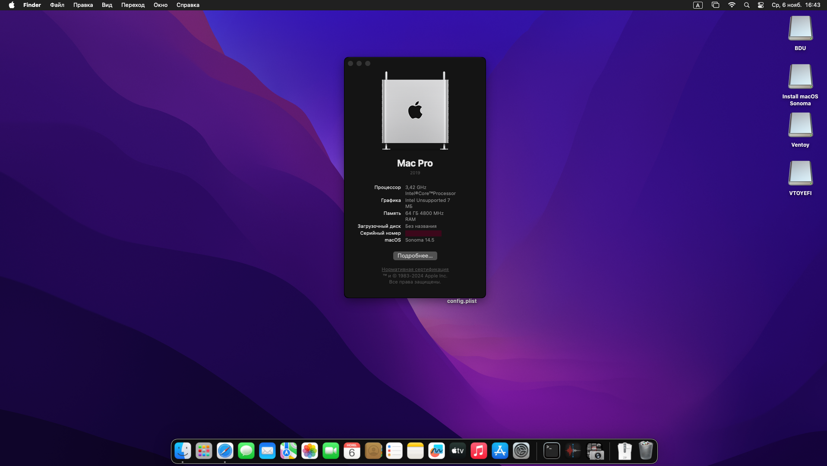Open the Вид menu

(x=107, y=5)
